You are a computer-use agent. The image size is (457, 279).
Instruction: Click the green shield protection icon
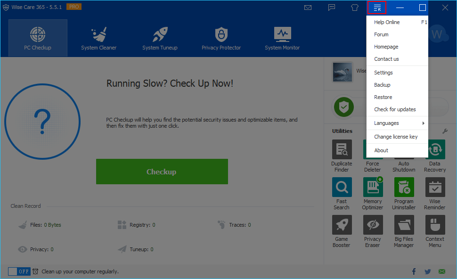coord(344,107)
